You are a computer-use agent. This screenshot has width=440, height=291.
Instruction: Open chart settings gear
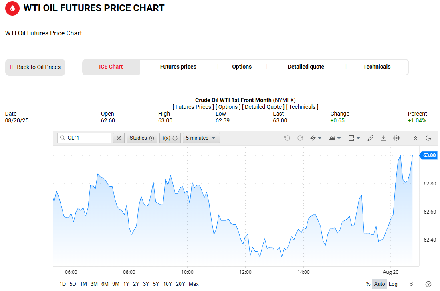click(x=396, y=138)
